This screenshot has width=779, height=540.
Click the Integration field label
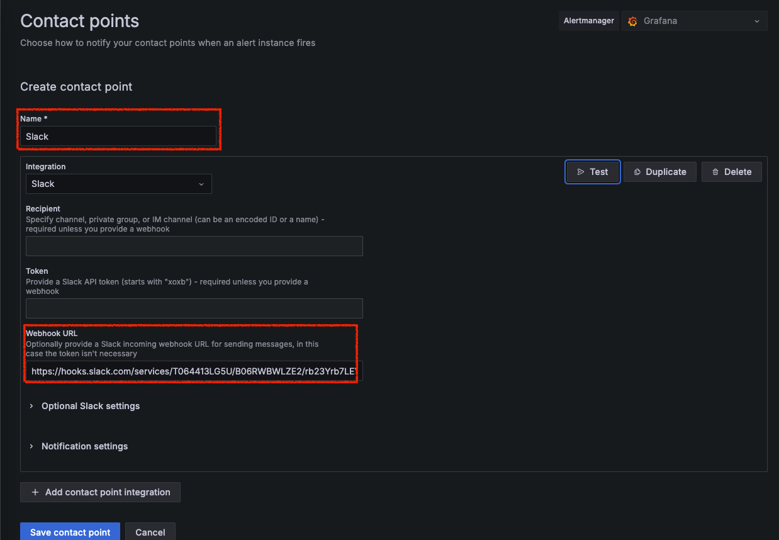pyautogui.click(x=46, y=167)
